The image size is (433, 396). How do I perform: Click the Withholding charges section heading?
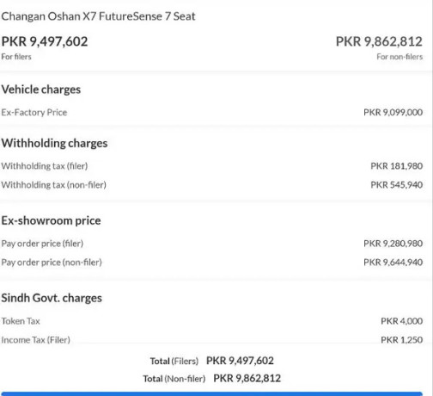pos(54,143)
